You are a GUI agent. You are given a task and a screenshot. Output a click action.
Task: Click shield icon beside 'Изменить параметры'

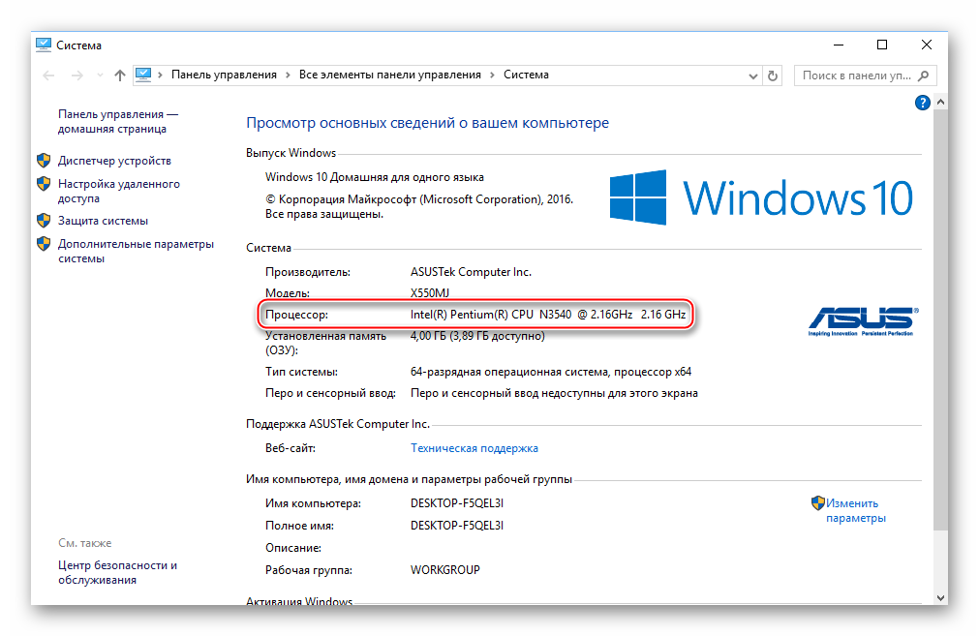pos(818,503)
